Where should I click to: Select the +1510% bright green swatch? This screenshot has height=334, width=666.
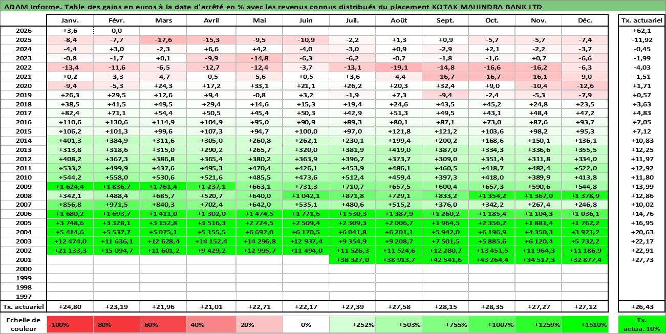[x=585, y=324]
